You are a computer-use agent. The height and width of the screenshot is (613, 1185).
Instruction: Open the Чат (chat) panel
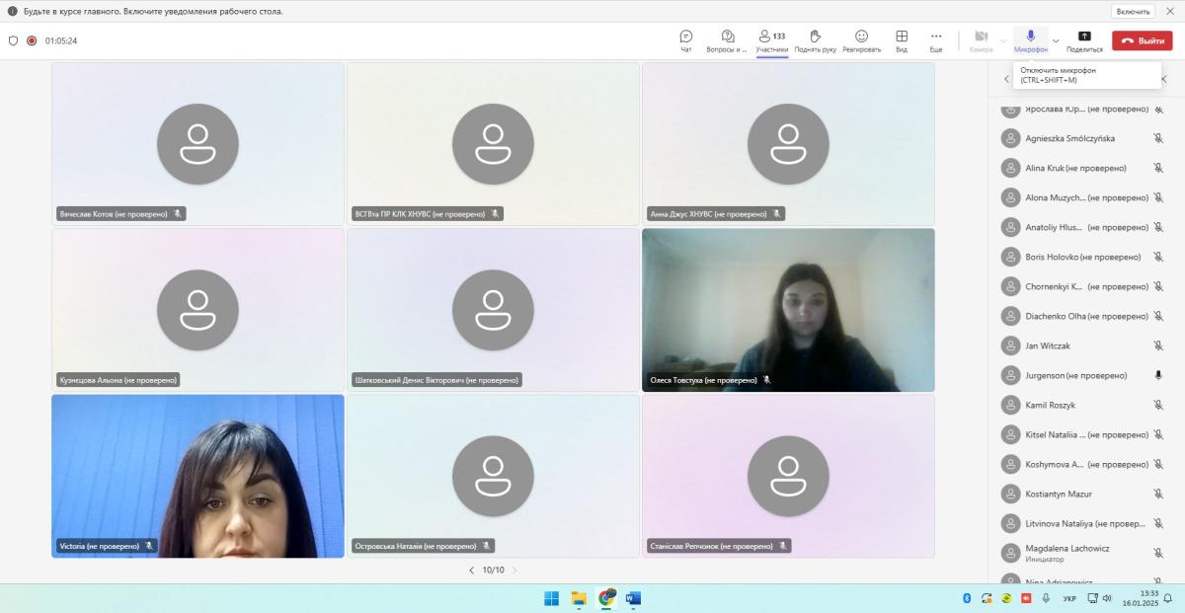pos(686,37)
